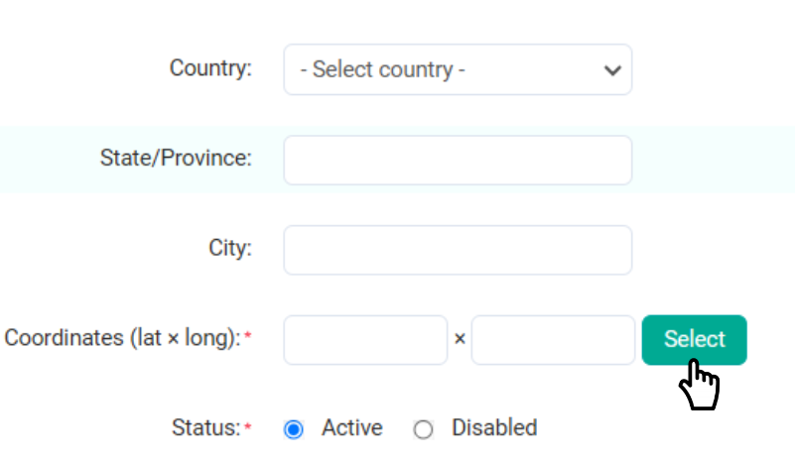
Task: Click the 'State/Province:' field label
Action: (x=176, y=159)
